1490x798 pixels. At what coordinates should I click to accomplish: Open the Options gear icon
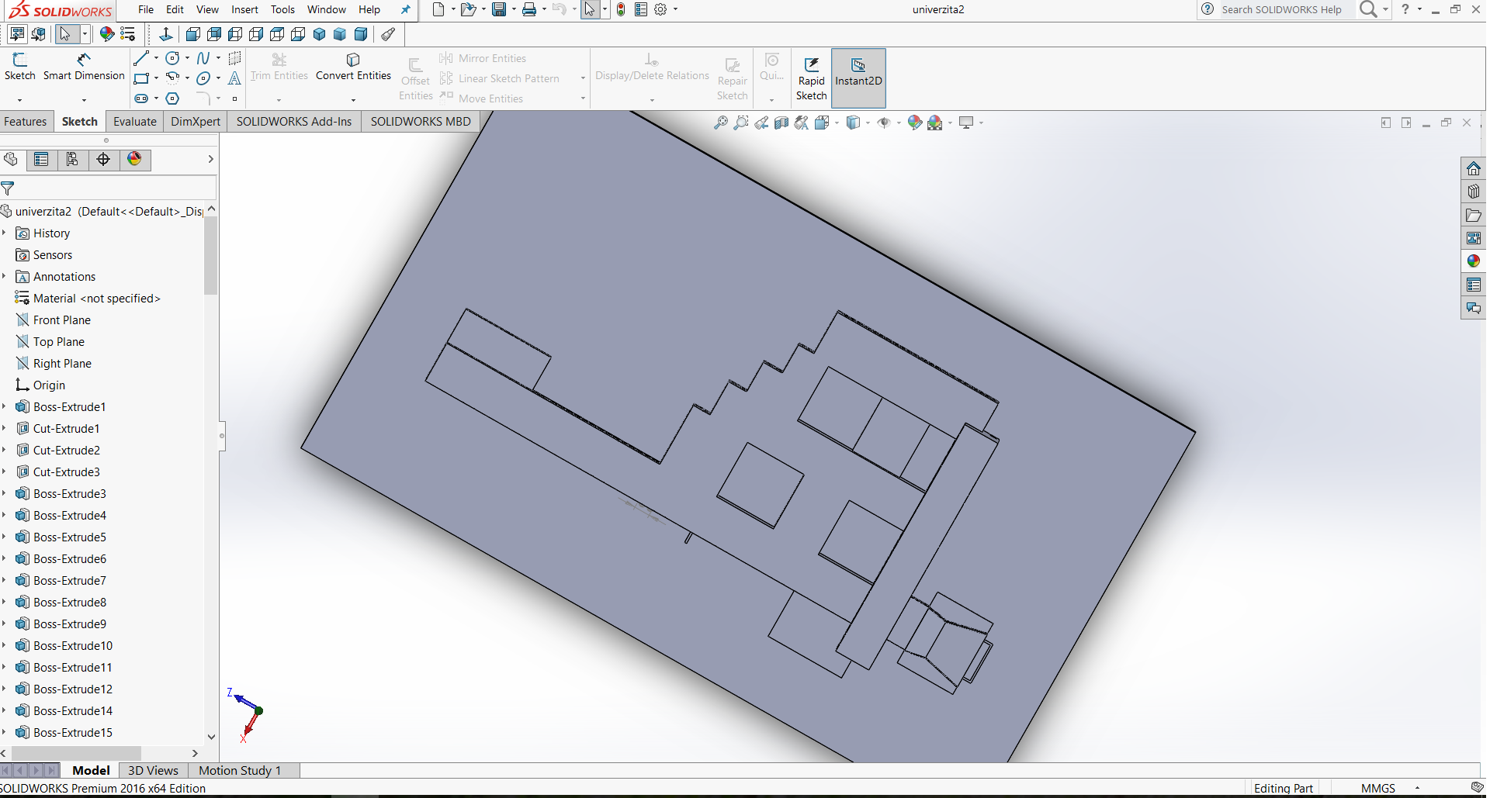click(x=660, y=9)
